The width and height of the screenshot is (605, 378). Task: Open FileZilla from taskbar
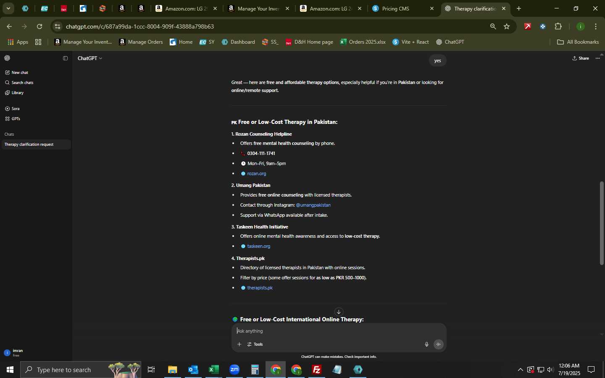[317, 370]
